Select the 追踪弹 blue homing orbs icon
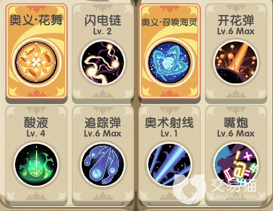Screen dimensions: 273x211 pyautogui.click(x=103, y=164)
